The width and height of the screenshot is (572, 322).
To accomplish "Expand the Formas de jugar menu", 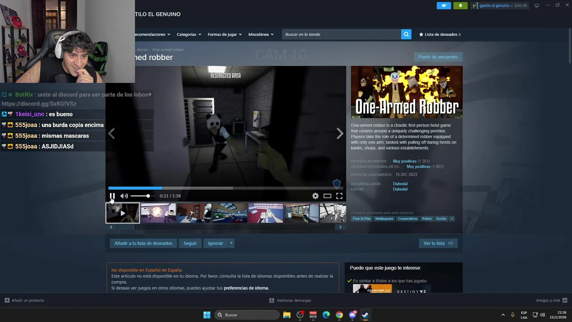I will tap(224, 34).
